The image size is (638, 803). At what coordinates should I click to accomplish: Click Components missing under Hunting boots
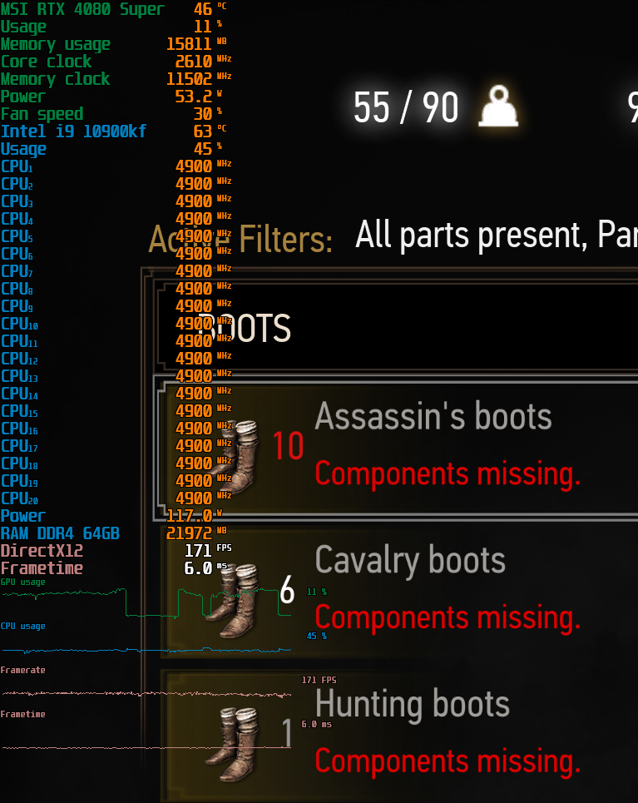click(x=448, y=761)
